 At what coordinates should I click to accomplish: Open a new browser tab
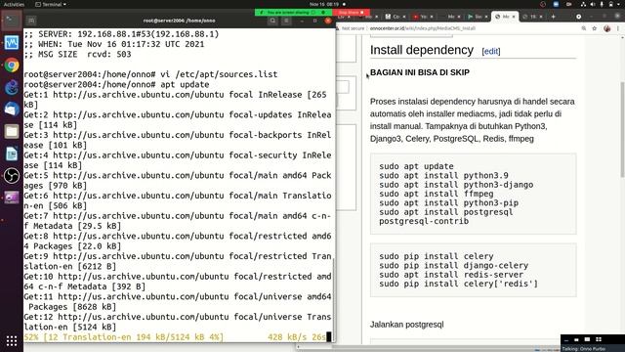click(x=554, y=17)
